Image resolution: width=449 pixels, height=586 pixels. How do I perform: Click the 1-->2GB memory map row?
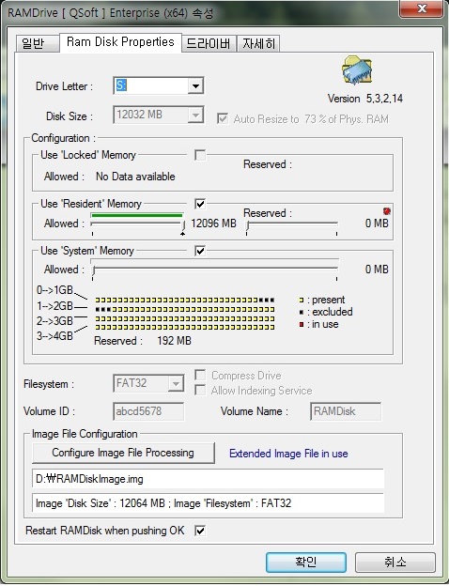pyautogui.click(x=185, y=309)
